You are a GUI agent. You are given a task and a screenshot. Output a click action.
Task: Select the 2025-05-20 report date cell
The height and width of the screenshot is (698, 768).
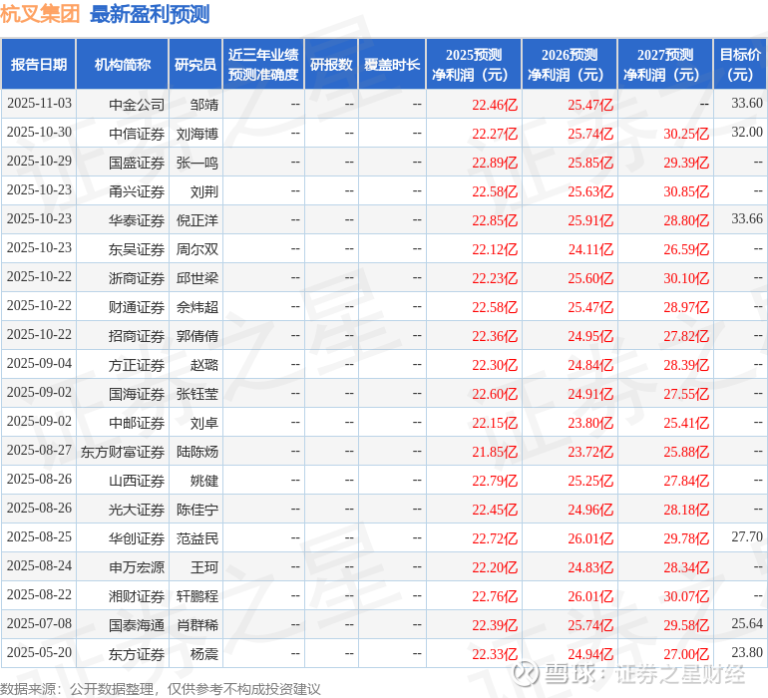pyautogui.click(x=39, y=652)
